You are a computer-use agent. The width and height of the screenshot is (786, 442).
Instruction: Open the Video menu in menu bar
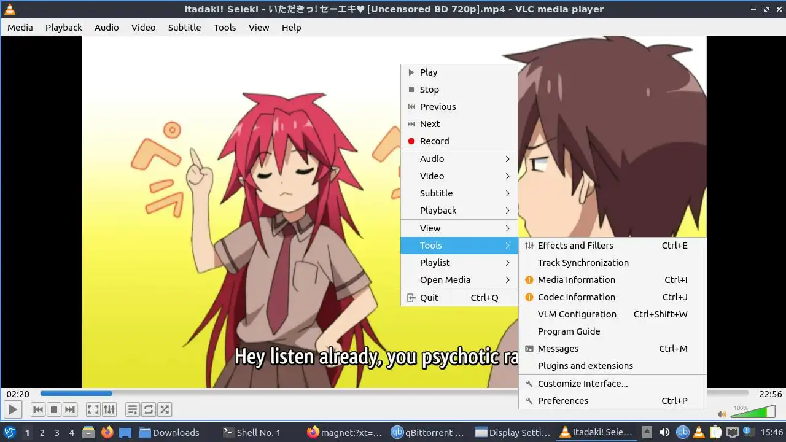pos(144,28)
